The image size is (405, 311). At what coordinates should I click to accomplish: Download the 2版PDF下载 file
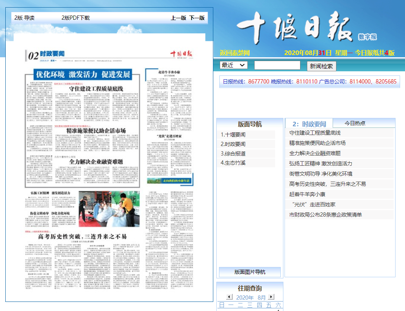click(75, 18)
